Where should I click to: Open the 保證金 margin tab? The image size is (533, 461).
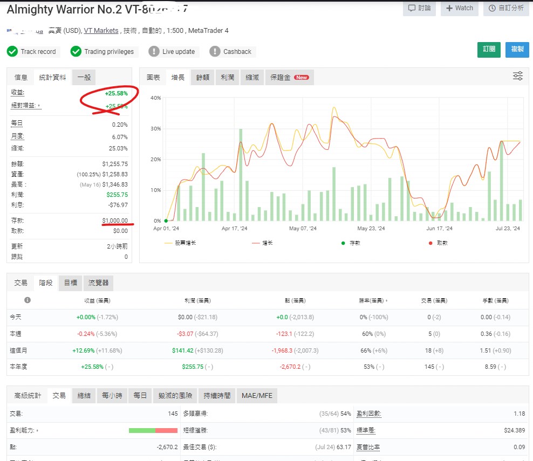point(290,78)
